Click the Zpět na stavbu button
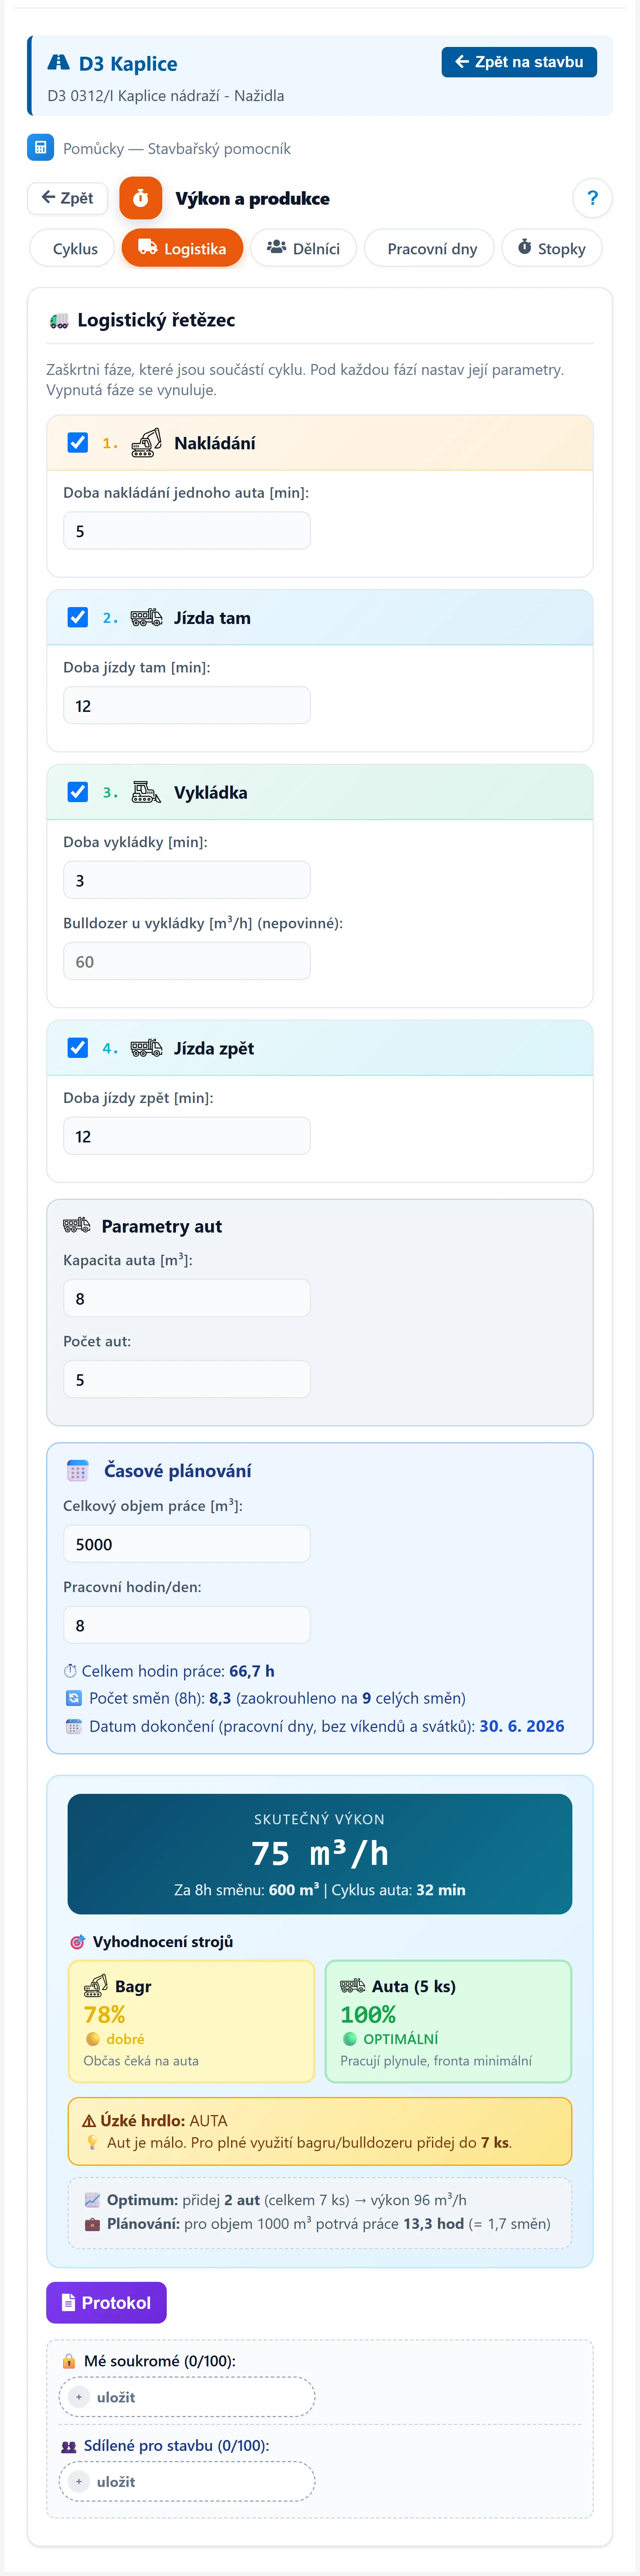The image size is (640, 2576). 519,62
